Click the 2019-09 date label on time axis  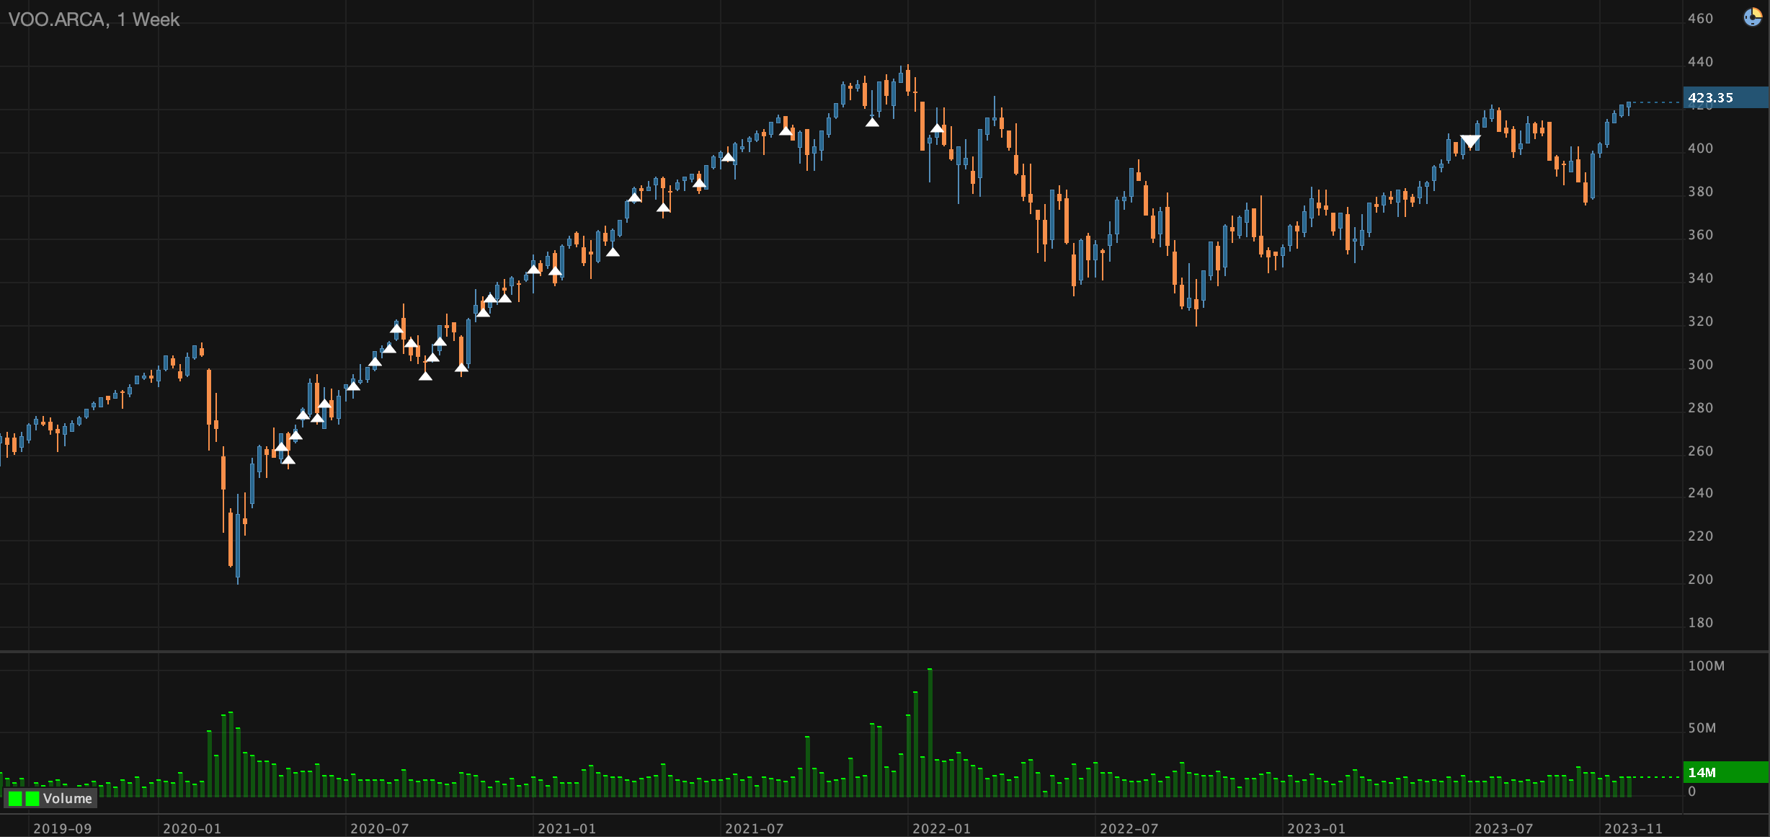point(63,828)
